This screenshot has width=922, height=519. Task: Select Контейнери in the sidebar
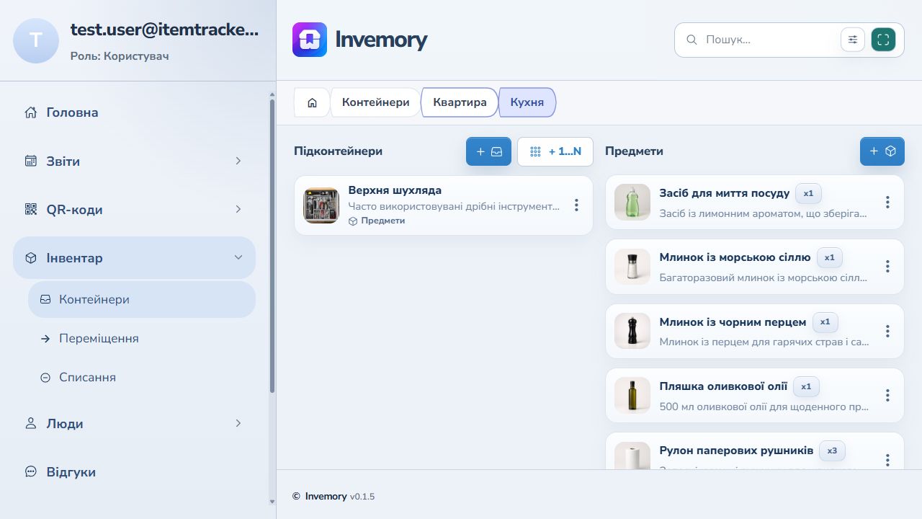coord(142,299)
